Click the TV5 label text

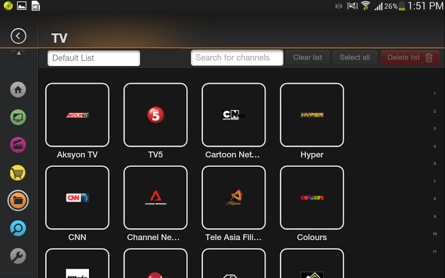156,155
